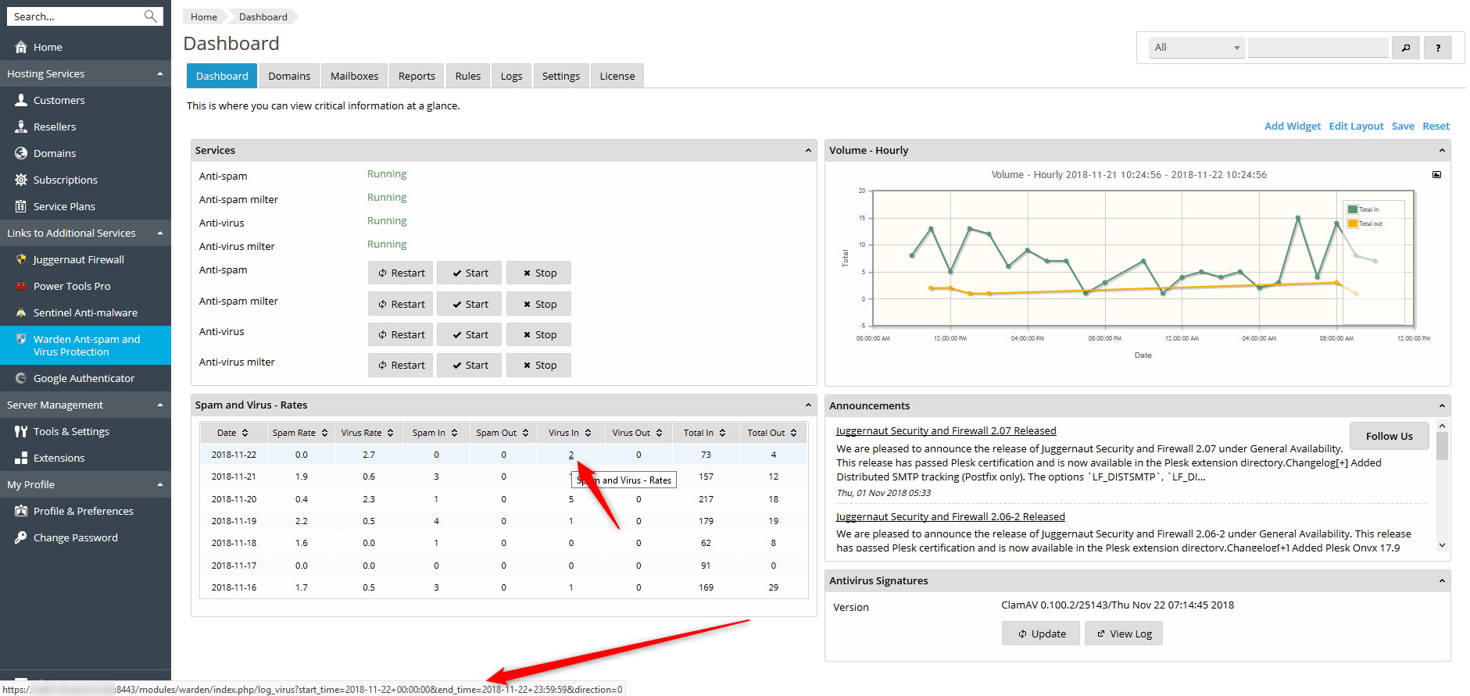Viewport: 1470px width, 696px height.
Task: Click the Add Widget link
Action: [x=1293, y=126]
